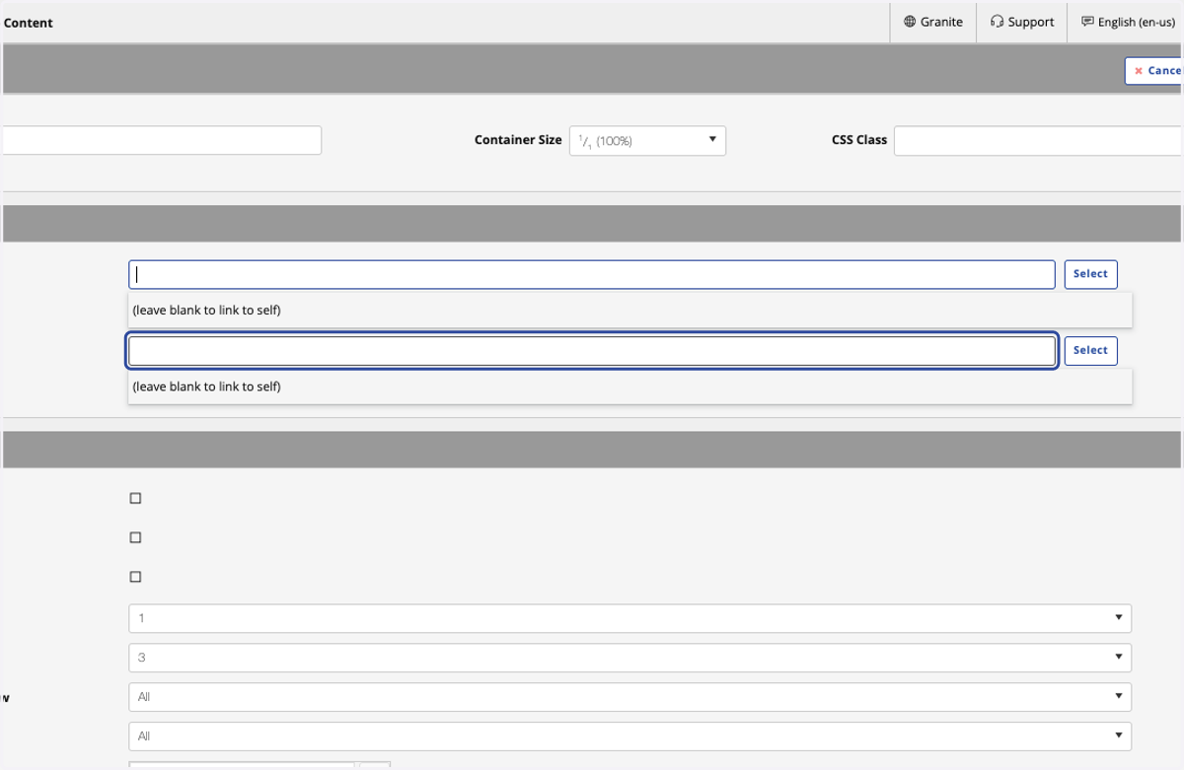Click Select beside the lower outlined link field

[1090, 351]
